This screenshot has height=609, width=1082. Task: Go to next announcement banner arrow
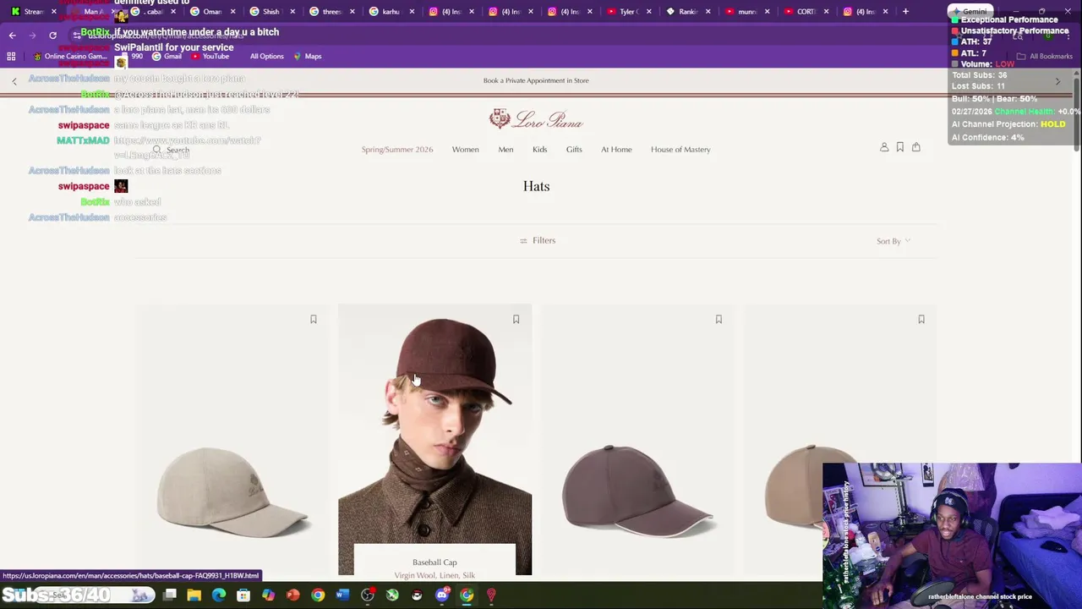[1057, 81]
